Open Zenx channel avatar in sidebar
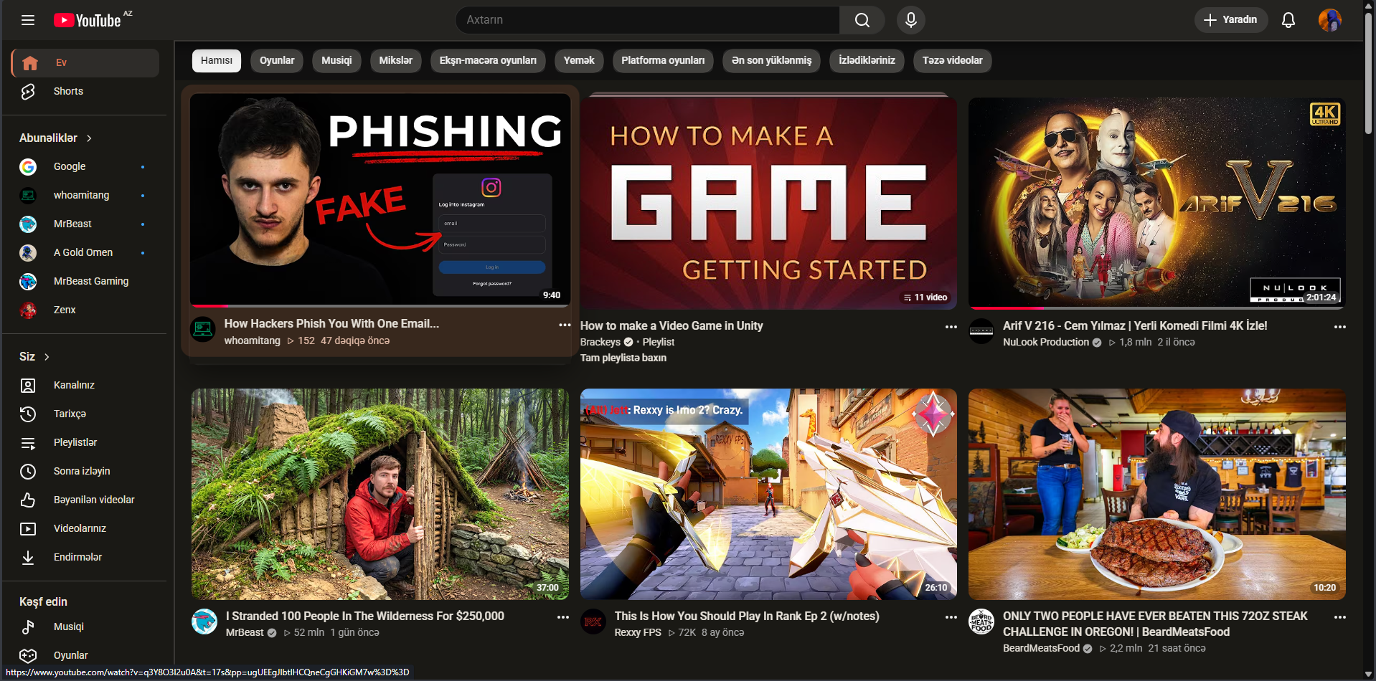 28,310
